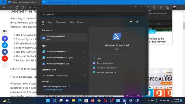
Task: Expand options for Windows PowerShell ISE
Action: (x=84, y=52)
